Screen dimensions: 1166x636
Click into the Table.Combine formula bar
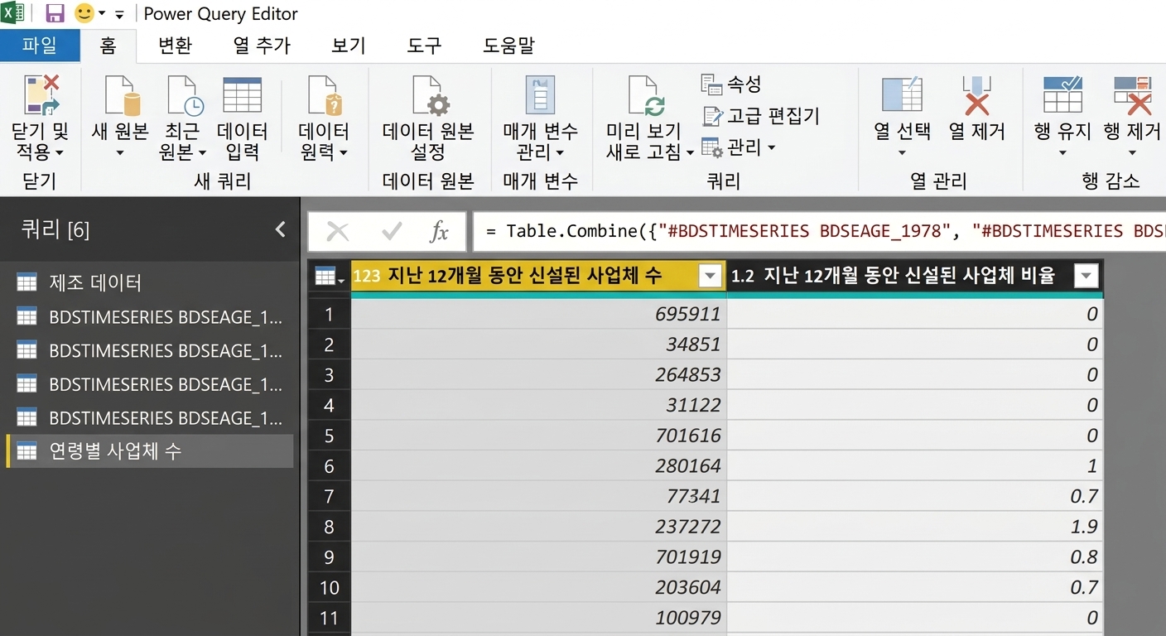pyautogui.click(x=820, y=231)
